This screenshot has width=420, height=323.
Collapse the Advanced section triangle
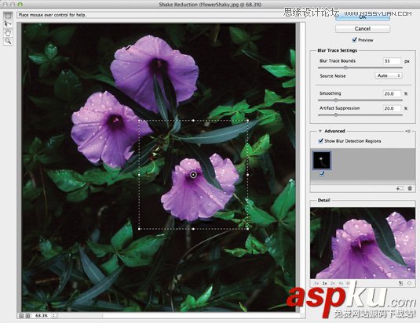320,131
